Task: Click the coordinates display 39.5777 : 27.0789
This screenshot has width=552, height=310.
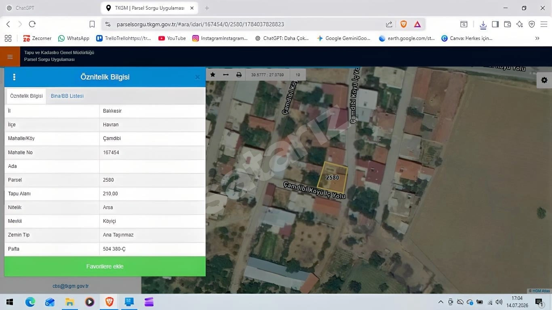Action: click(x=268, y=75)
